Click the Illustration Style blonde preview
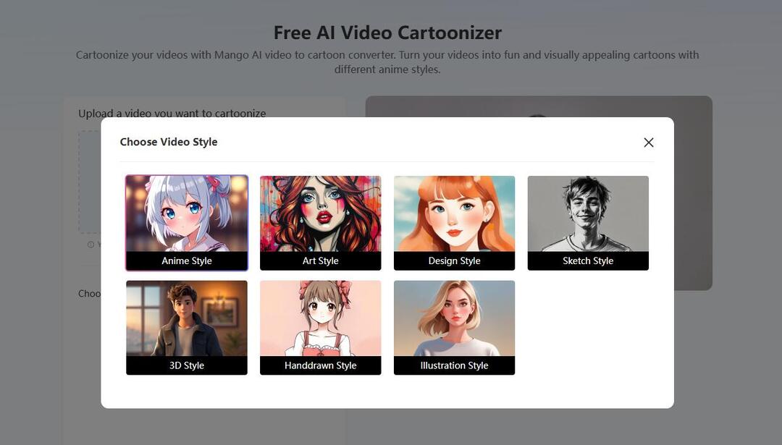Viewport: 782px width, 445px height. 454,318
